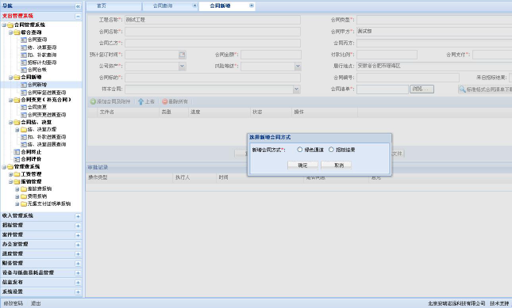Image resolution: width=512 pixels, height=308 pixels.
Task: Collapse the 导航 panel with the double-arrow icon
Action: pyautogui.click(x=77, y=6)
